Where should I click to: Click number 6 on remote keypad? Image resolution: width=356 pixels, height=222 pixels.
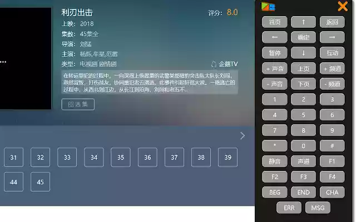pos(332,115)
